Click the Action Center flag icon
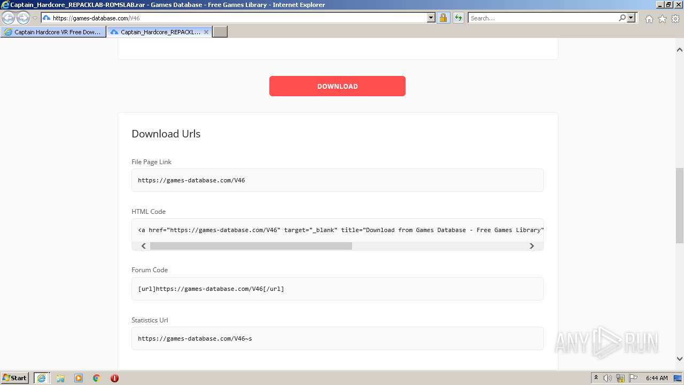Viewport: 684px width, 385px height. [633, 378]
